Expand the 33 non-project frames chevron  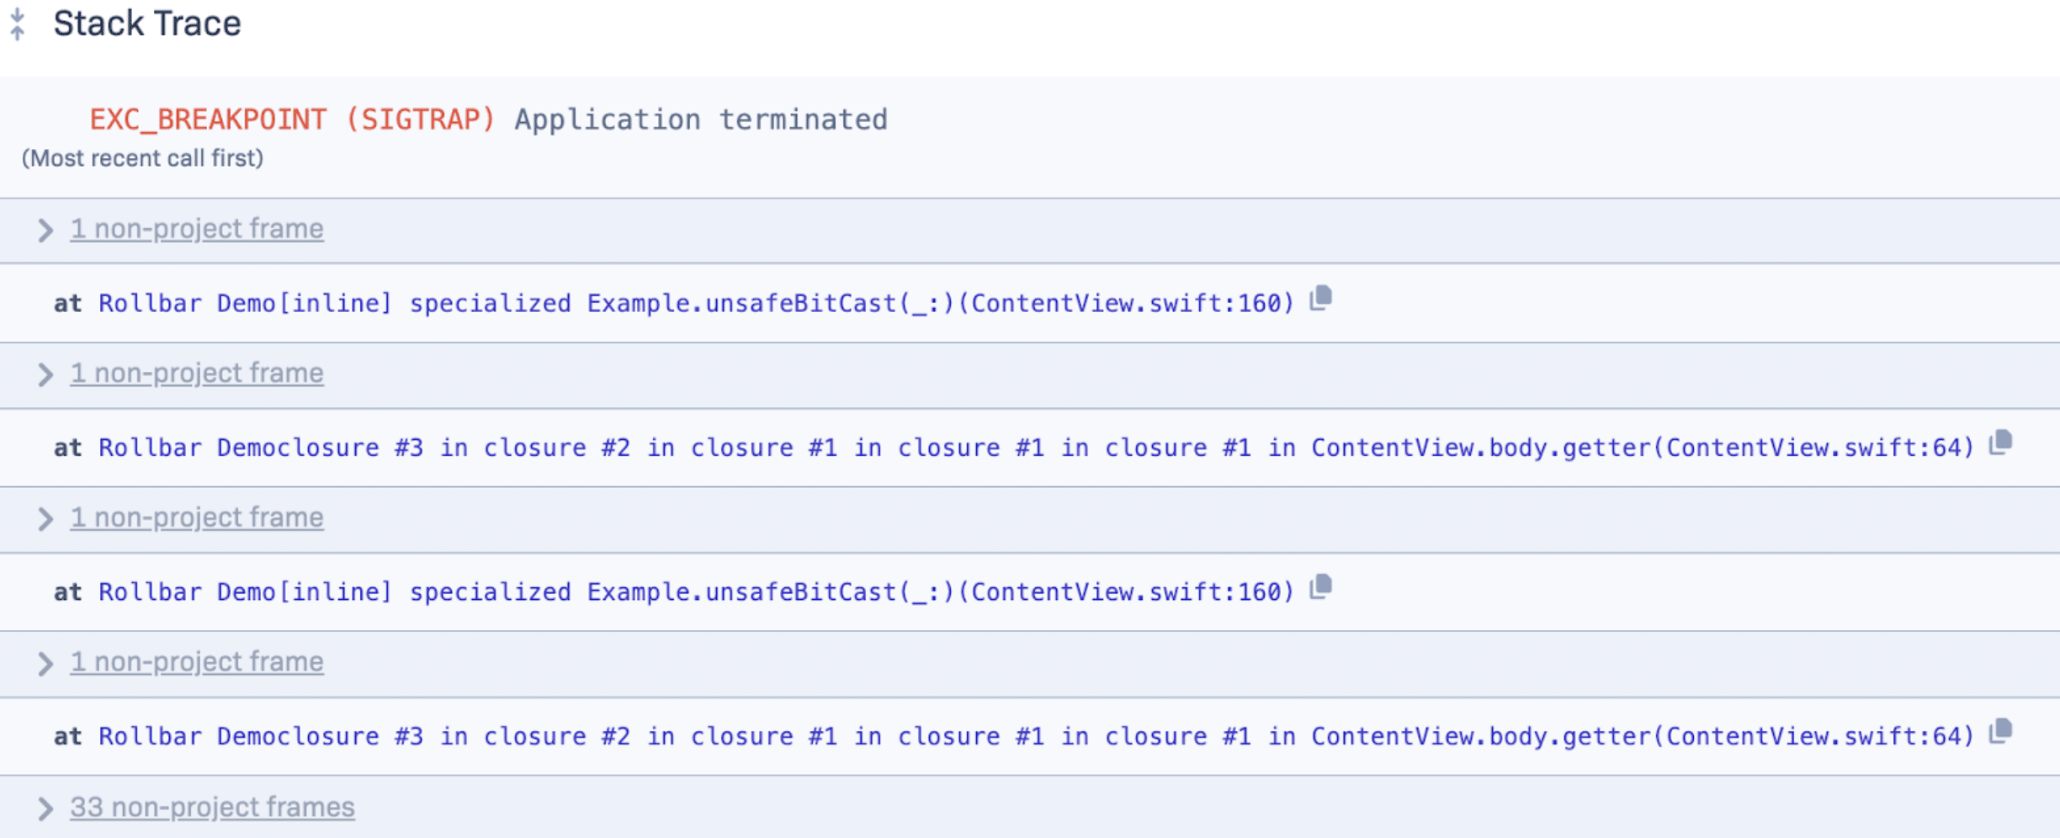coord(45,809)
